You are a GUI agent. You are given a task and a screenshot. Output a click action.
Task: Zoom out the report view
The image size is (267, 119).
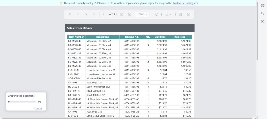point(122,15)
